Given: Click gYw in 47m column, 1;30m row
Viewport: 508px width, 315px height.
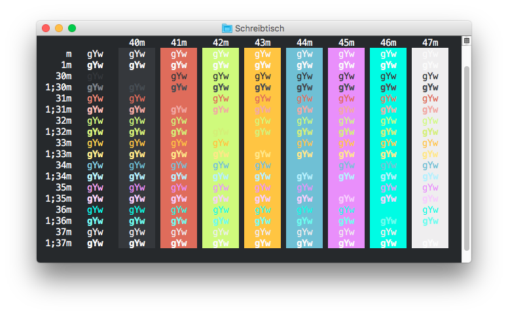Looking at the screenshot, I should pos(430,88).
